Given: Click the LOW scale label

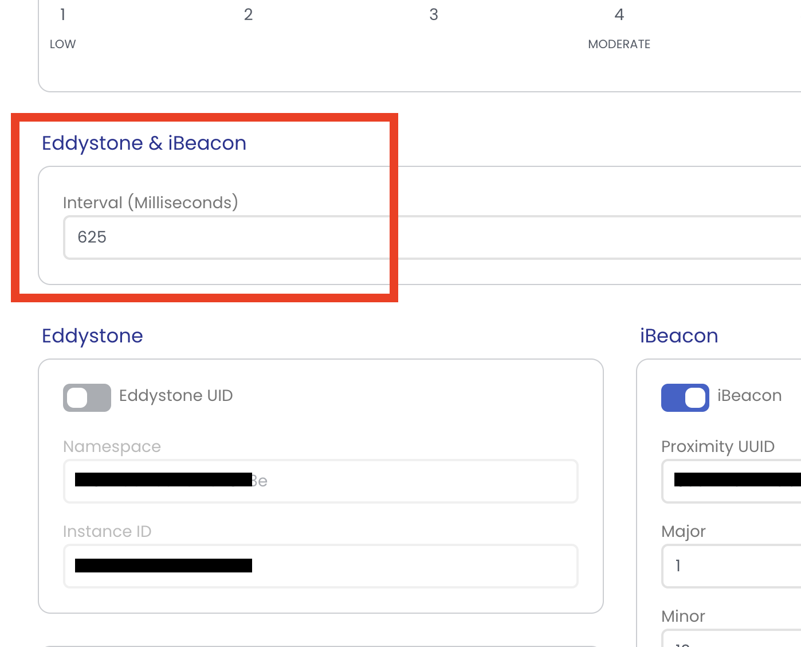Looking at the screenshot, I should 62,44.
